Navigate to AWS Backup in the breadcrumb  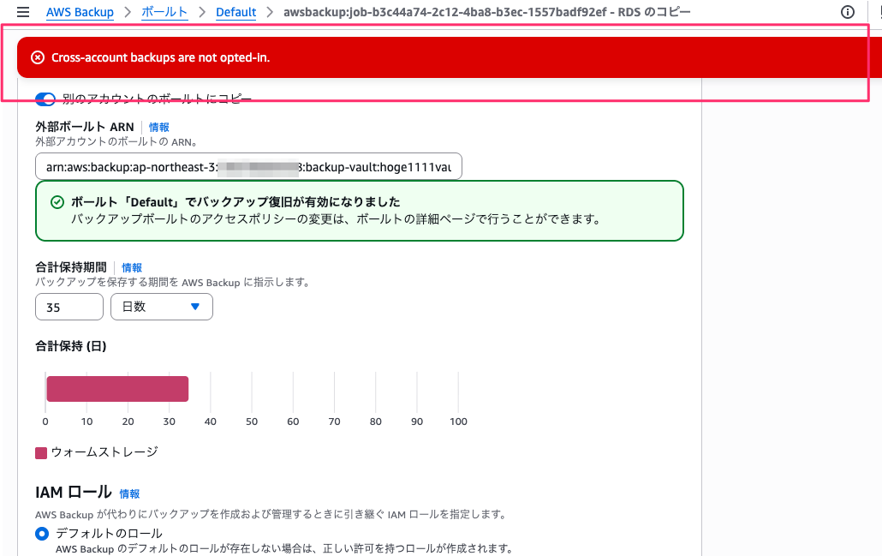tap(80, 12)
